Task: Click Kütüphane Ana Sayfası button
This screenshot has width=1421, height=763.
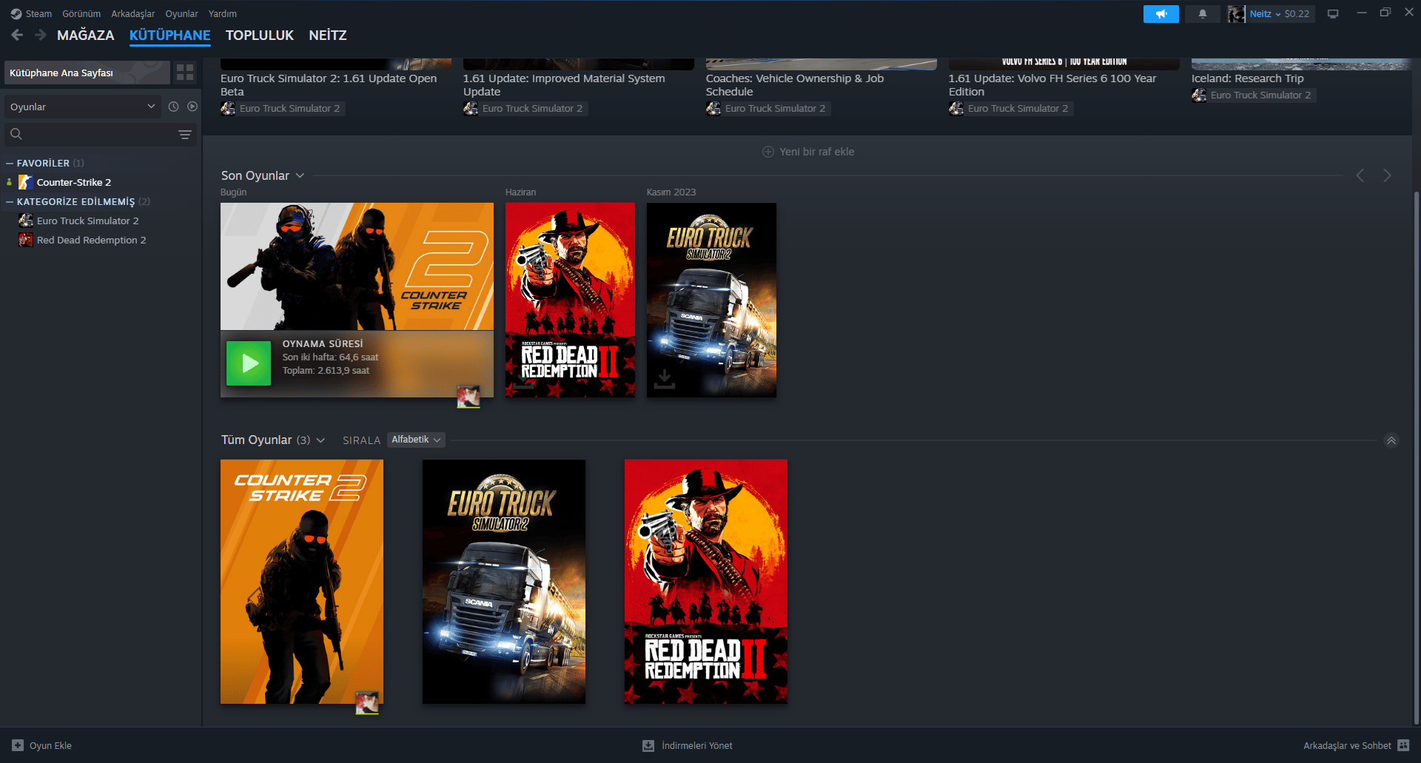Action: pos(87,73)
